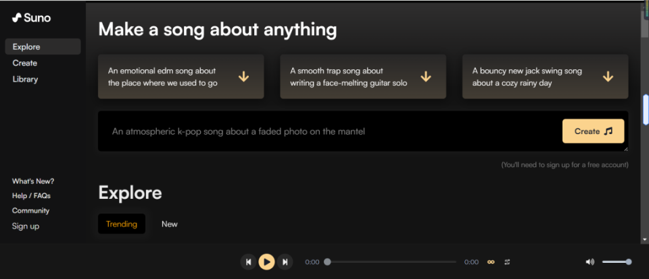
Task: Click the Sign up link
Action: click(x=26, y=226)
